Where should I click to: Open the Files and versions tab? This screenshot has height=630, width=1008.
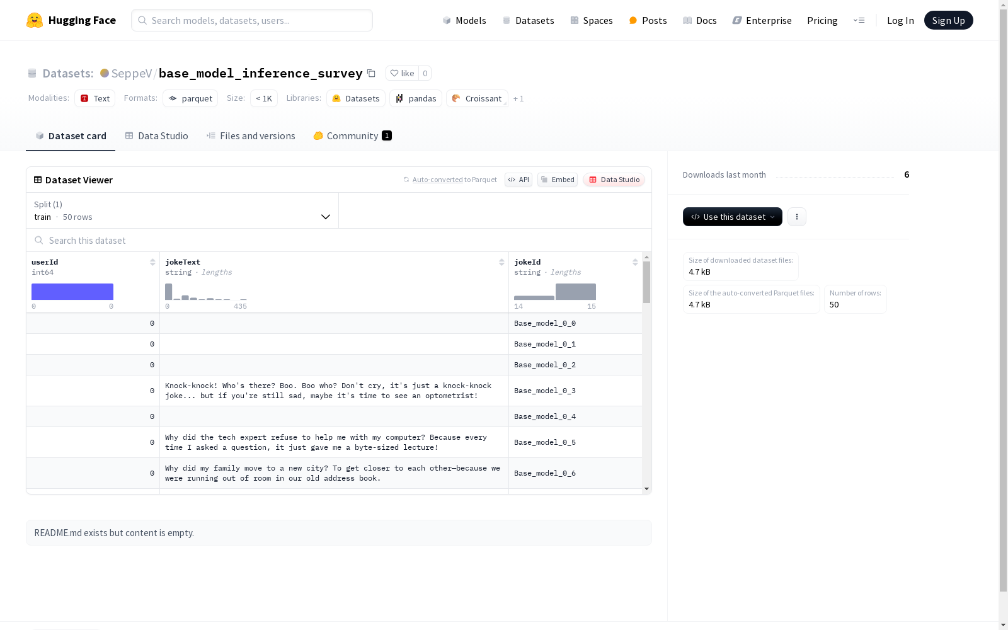tap(251, 135)
